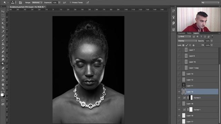Select the Pen tool
This screenshot has height=124, width=221.
click(3, 68)
